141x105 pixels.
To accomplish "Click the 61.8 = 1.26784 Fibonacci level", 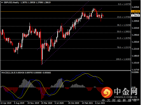I will 124,38.
